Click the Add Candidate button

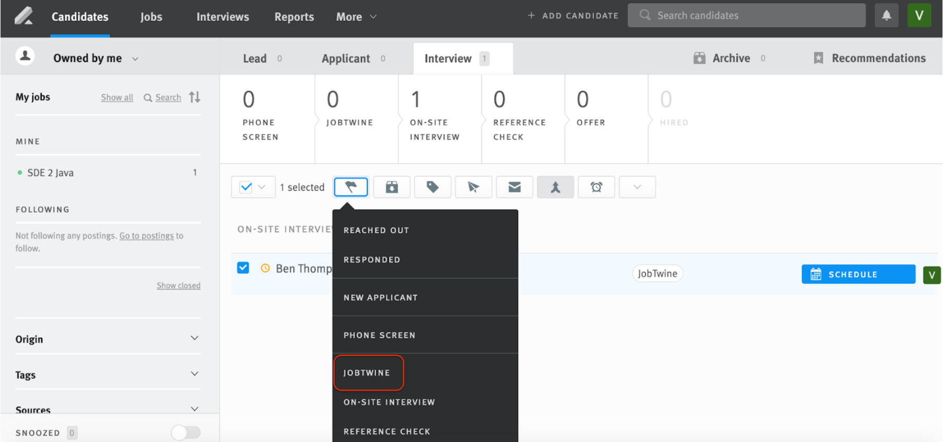coord(573,16)
